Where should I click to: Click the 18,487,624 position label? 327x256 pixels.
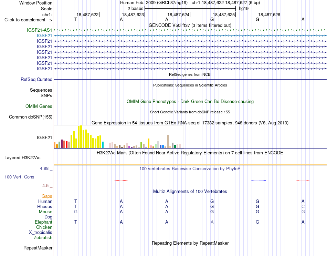coord(178,14)
